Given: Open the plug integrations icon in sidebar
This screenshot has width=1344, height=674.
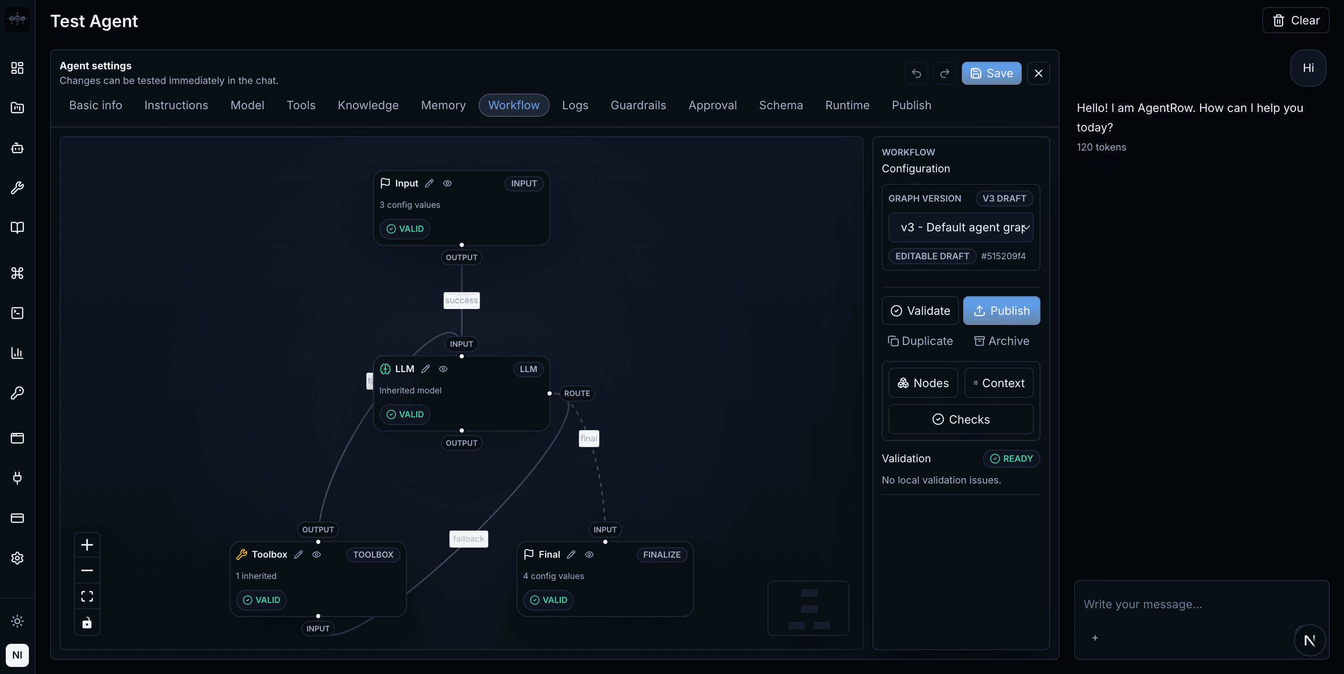Looking at the screenshot, I should click(x=17, y=478).
